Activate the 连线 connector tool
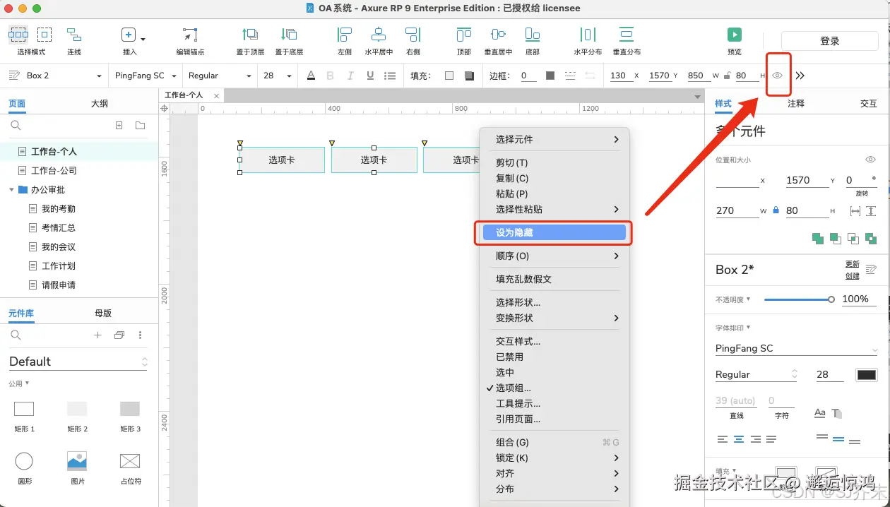Screen dimensions: 890x507 (74, 34)
